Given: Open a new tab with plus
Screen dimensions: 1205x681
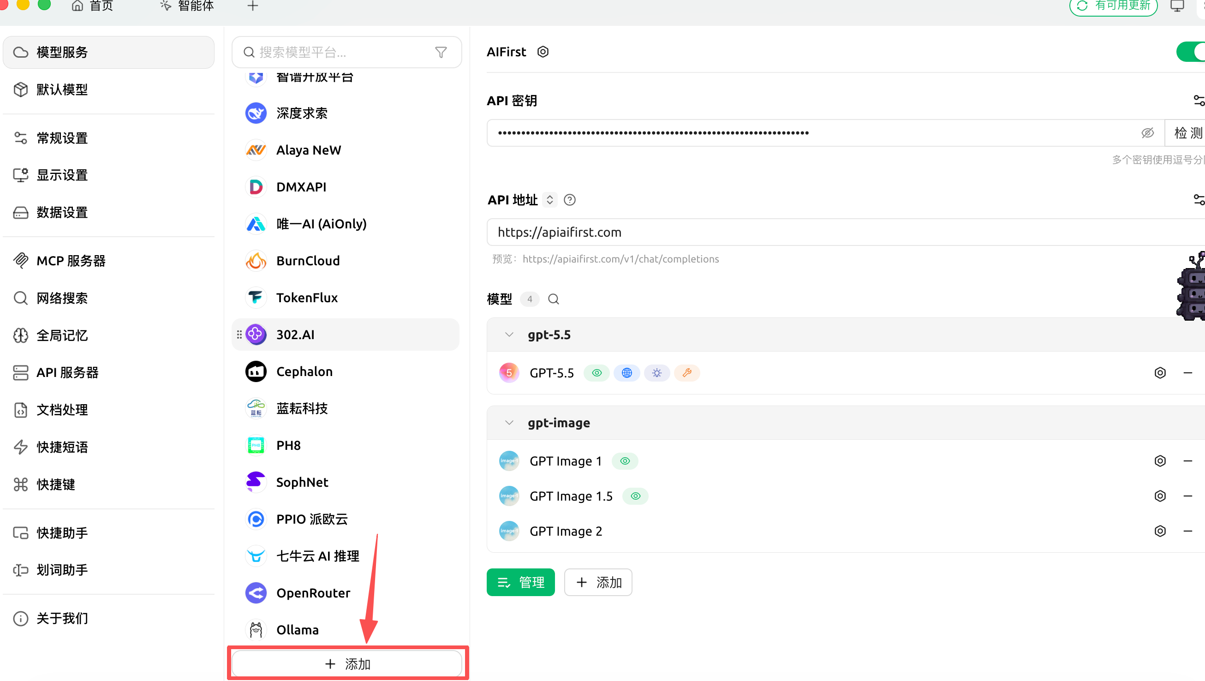Looking at the screenshot, I should pos(253,6).
